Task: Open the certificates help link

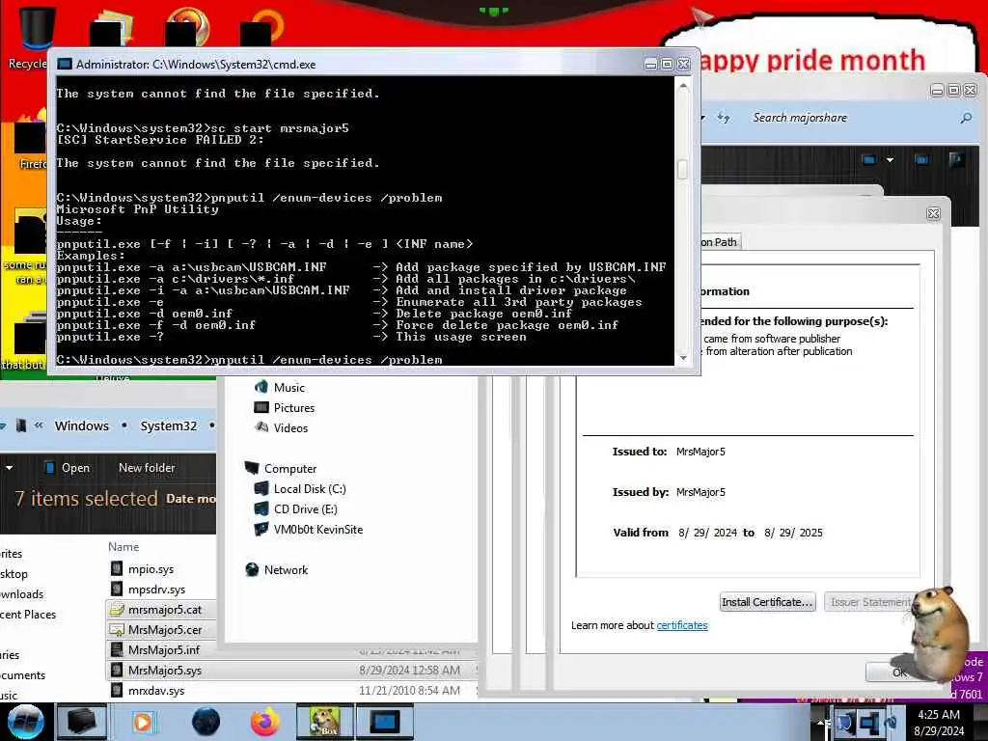Action: [682, 625]
